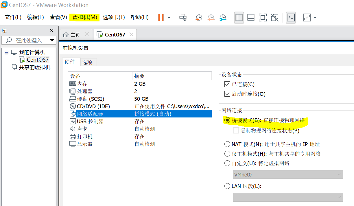Select the 内存 device row
Screen dimensions: 354x206
[141, 84]
